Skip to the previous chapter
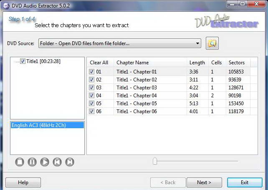This screenshot has height=190, width=268. click(x=57, y=162)
